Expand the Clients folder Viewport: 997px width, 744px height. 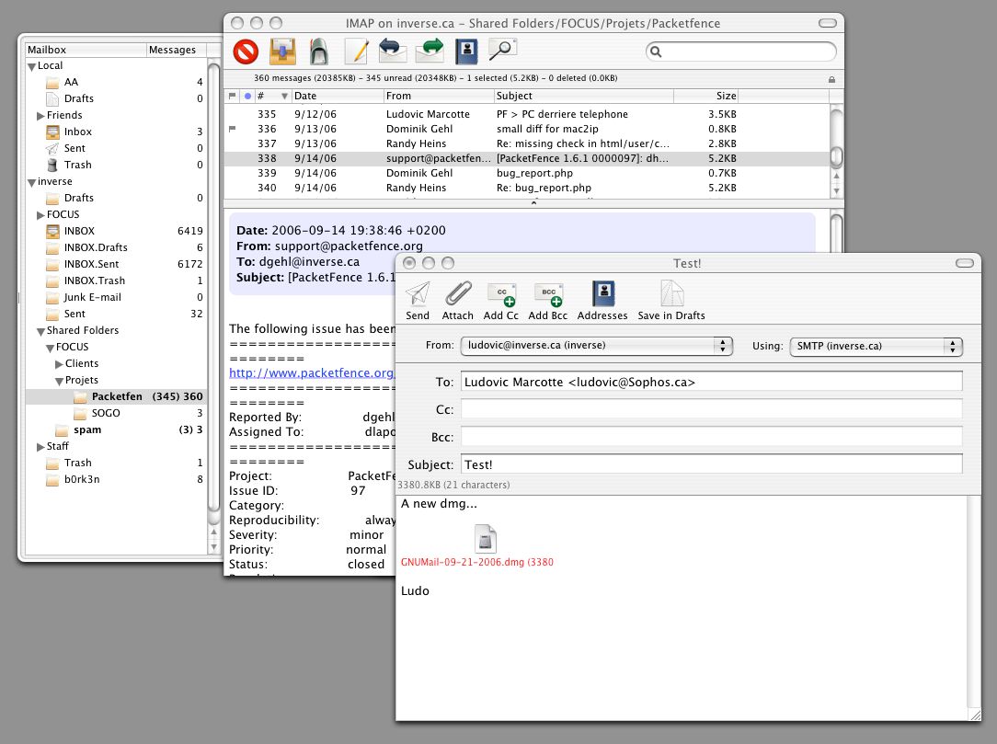point(59,364)
